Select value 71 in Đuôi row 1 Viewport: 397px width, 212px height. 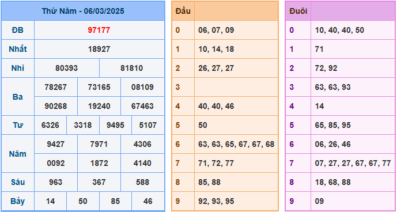coord(319,49)
